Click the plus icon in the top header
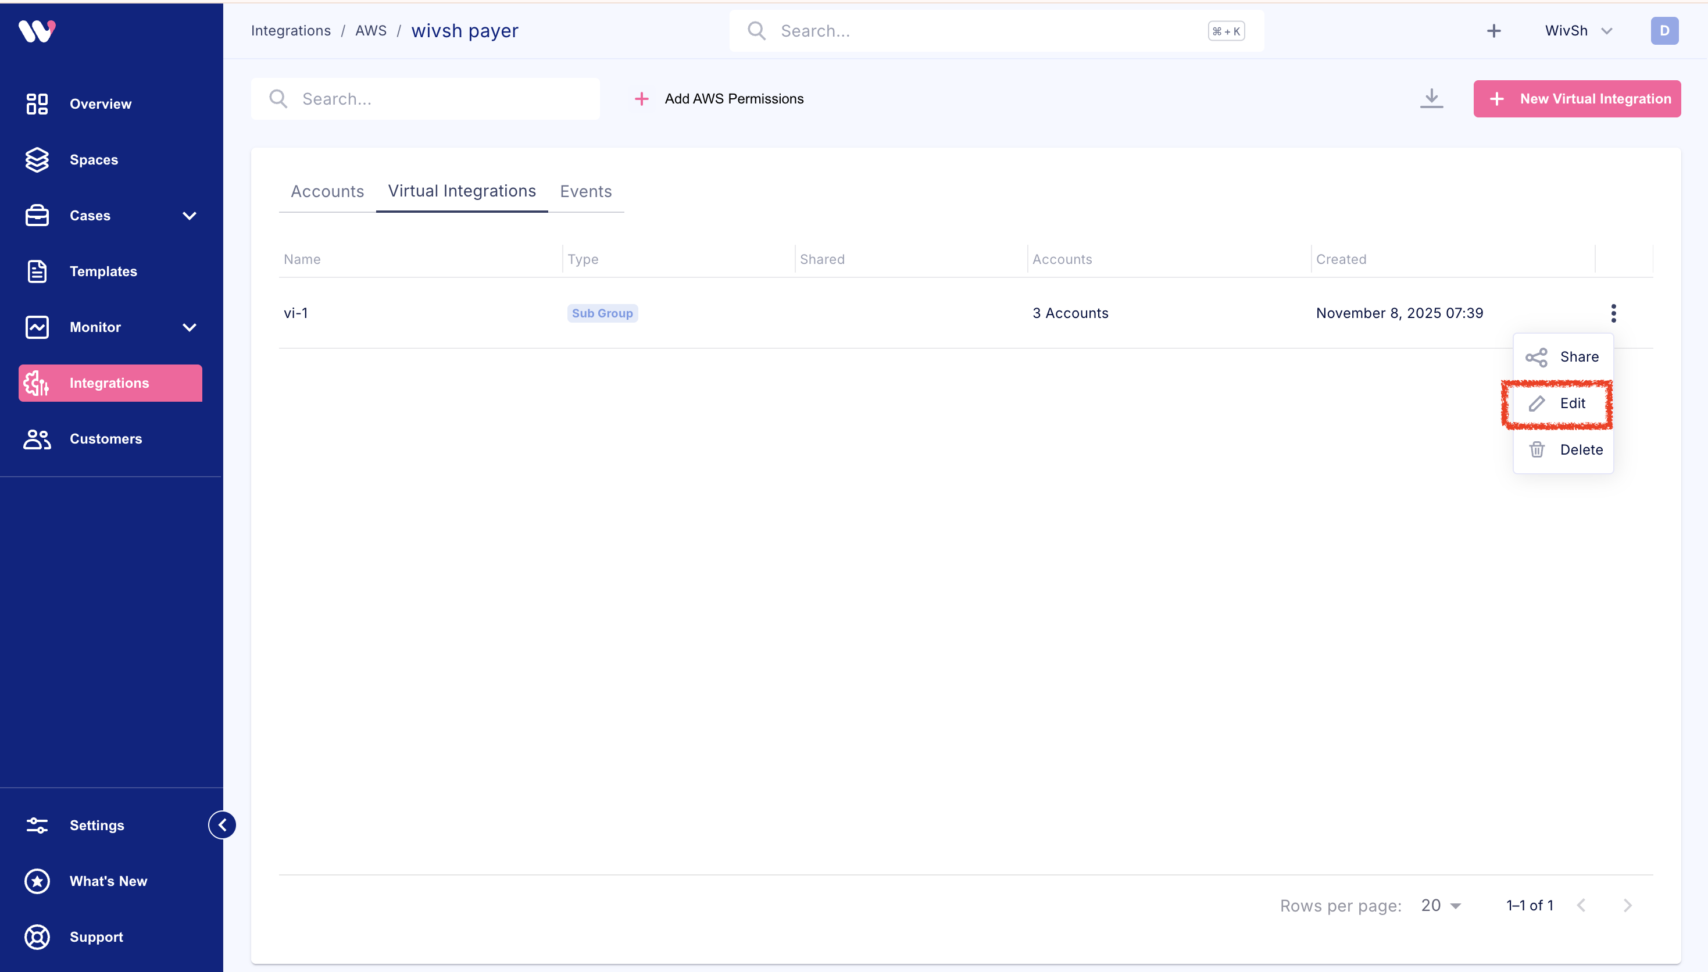 click(1493, 31)
